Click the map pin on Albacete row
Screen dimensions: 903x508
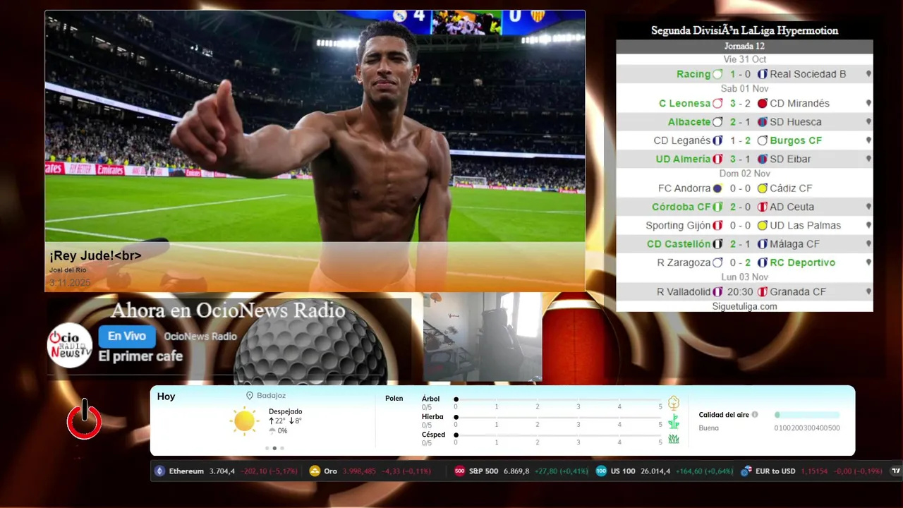[x=868, y=122]
